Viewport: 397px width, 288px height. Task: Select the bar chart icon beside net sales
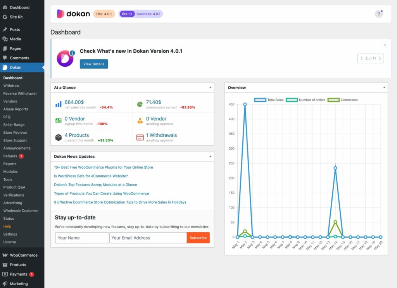pyautogui.click(x=59, y=104)
